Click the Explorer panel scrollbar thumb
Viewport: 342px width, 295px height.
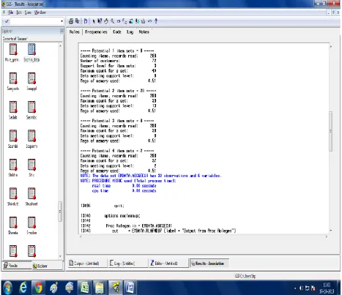coord(60,212)
